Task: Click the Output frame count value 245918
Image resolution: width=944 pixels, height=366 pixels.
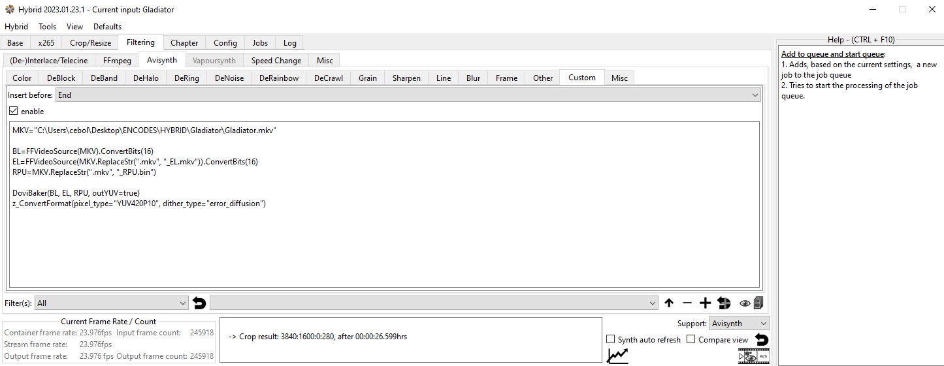Action: [x=202, y=356]
